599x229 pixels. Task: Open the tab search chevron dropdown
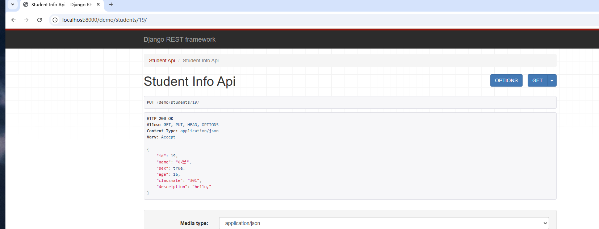(13, 4)
